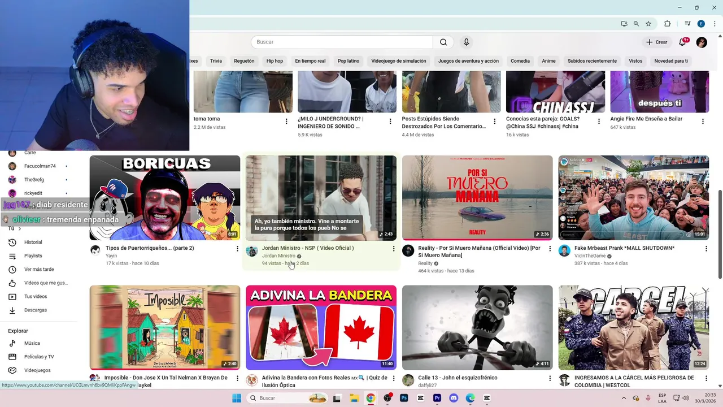Open the Fake Mrbeast Prank thumbnail

(634, 198)
